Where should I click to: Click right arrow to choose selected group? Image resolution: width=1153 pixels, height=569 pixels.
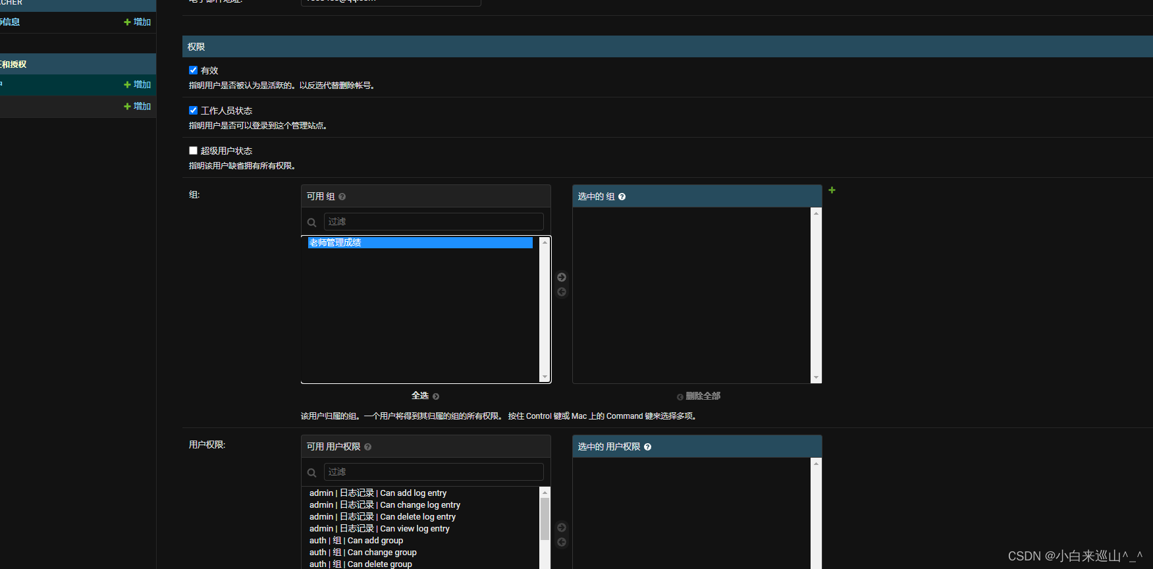point(562,277)
